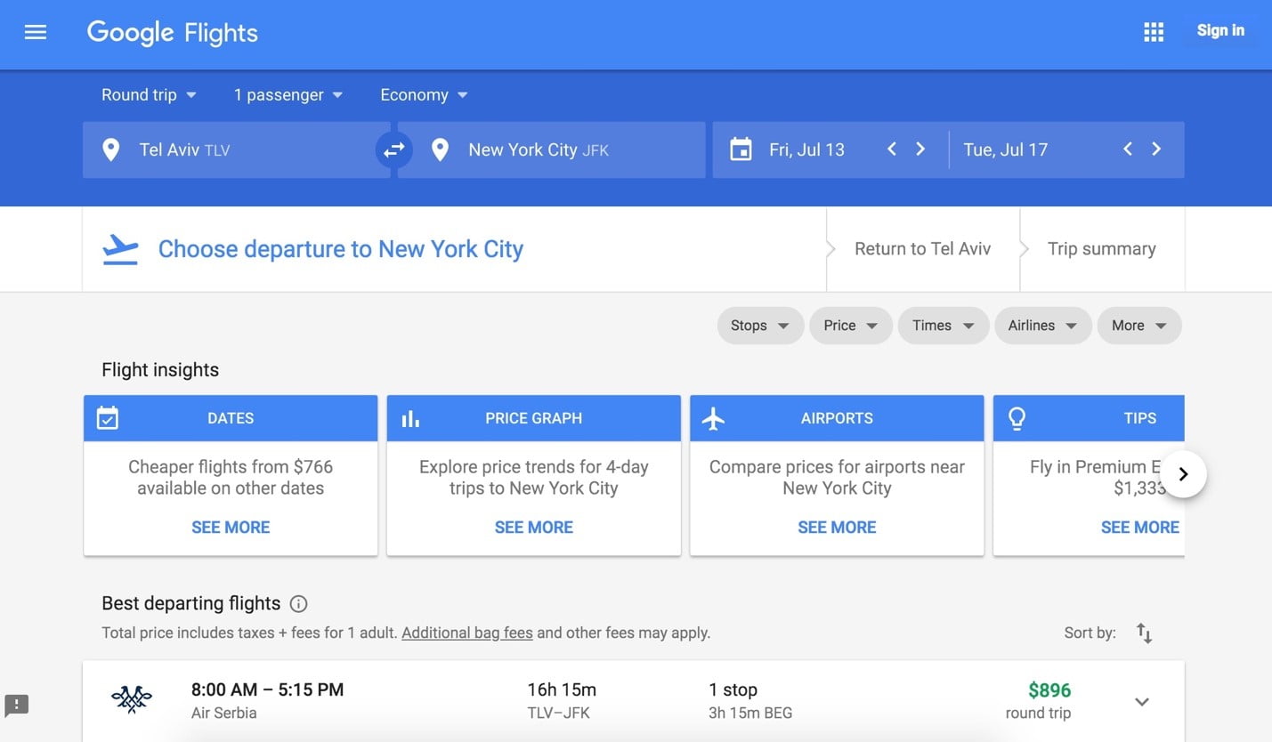The image size is (1272, 742).
Task: Go to the Return to Tel Aviv step
Action: pyautogui.click(x=922, y=249)
